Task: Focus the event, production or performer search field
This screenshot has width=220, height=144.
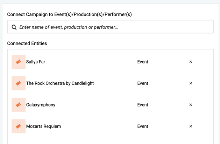Action: click(112, 27)
